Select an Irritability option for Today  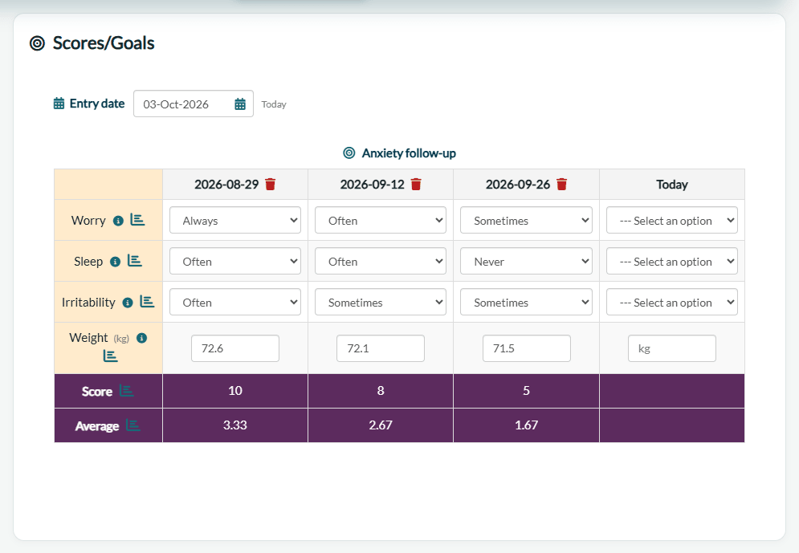click(672, 302)
